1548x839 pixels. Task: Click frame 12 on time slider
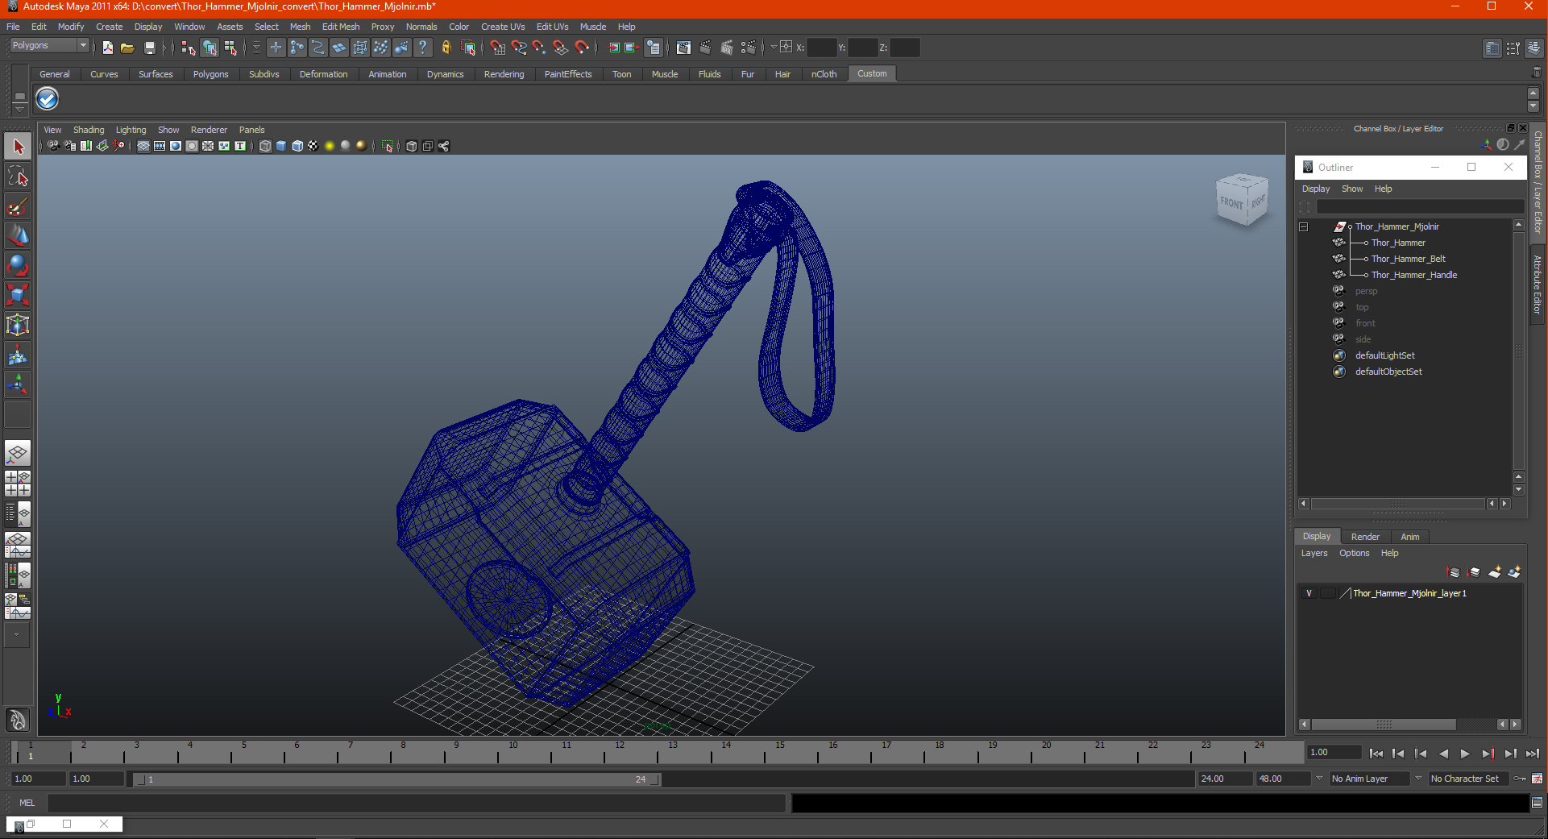pos(619,753)
